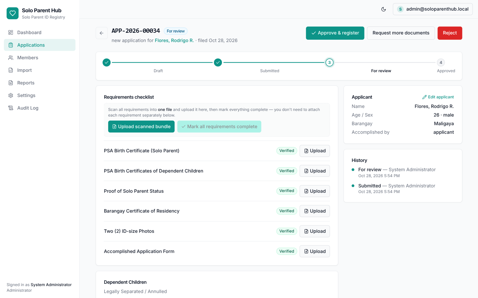Image resolution: width=478 pixels, height=298 pixels.
Task: Click the Members people icon in sidebar
Action: point(11,58)
